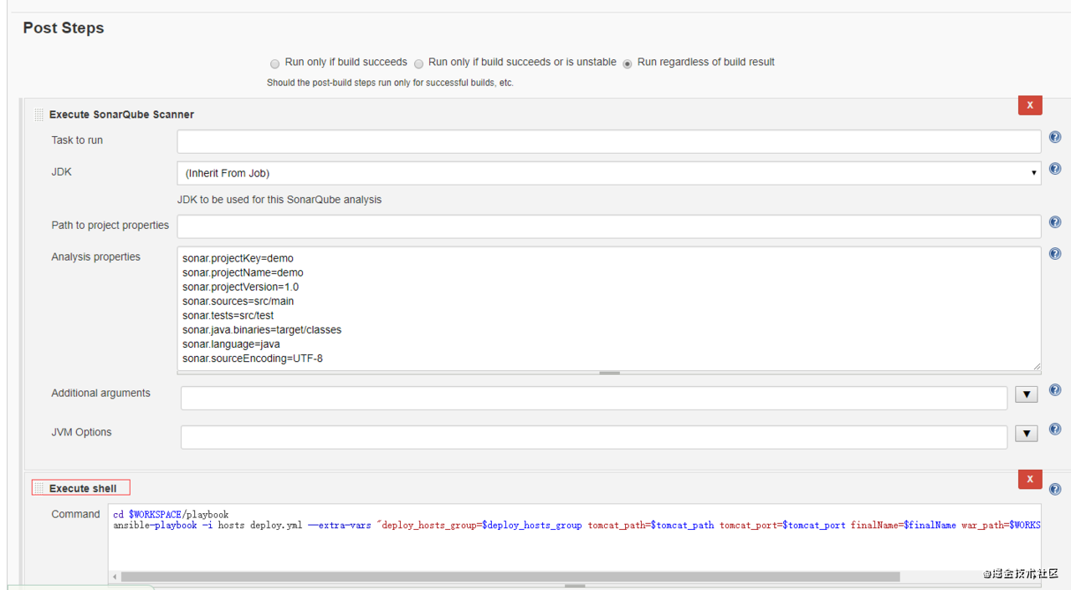Image resolution: width=1071 pixels, height=590 pixels.
Task: Click the Path to project properties field
Action: (x=609, y=226)
